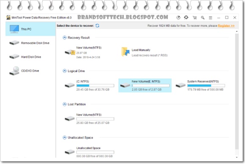The image size is (245, 164).
Task: Click Unallocated Space usage bar
Action: tap(95, 152)
